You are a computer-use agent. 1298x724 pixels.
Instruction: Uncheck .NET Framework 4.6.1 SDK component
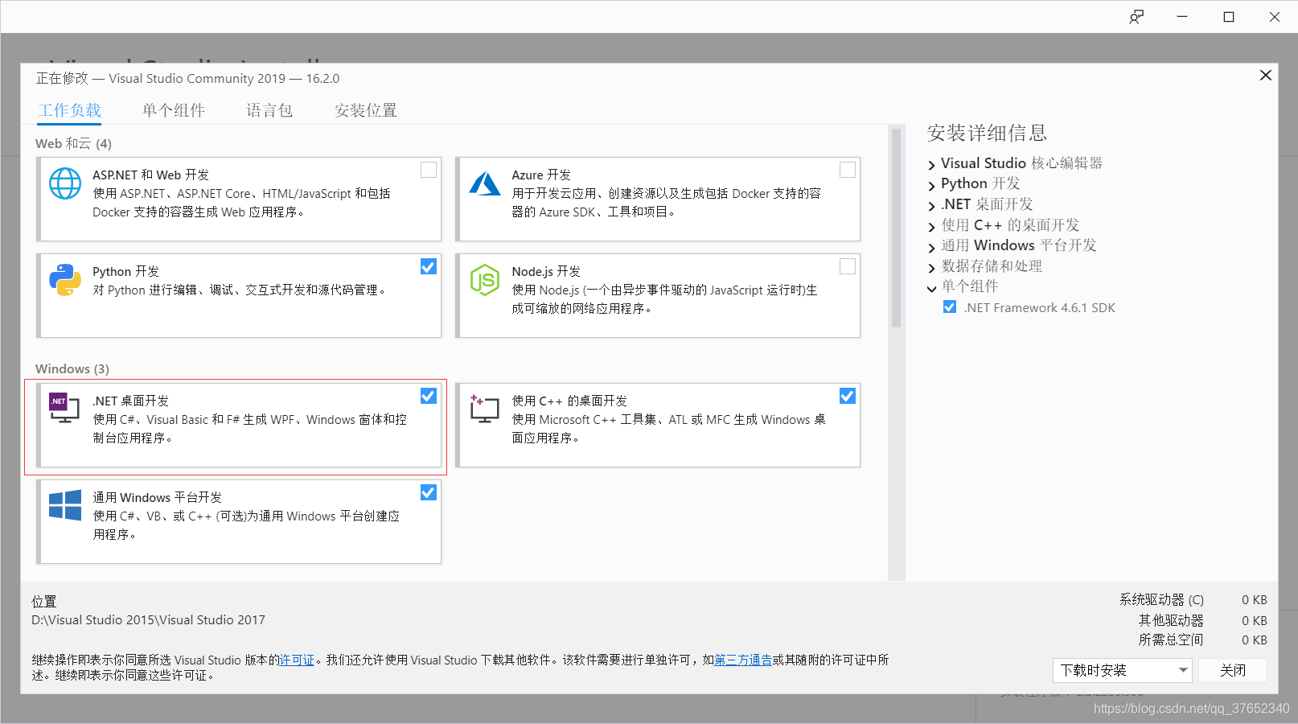click(x=950, y=307)
